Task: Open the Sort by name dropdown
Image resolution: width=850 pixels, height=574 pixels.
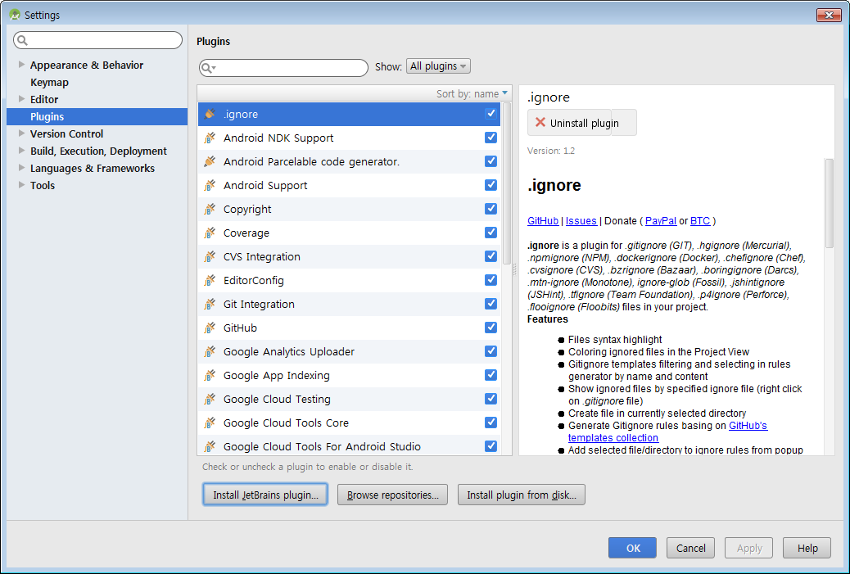Action: pos(472,94)
